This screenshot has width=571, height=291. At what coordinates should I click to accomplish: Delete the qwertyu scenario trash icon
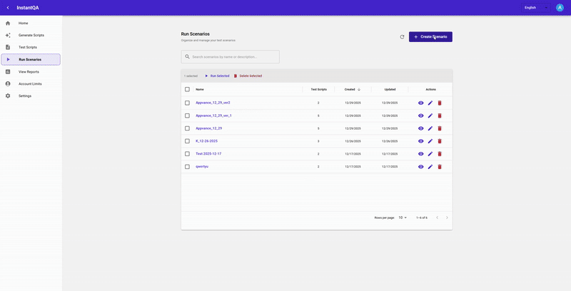pos(440,166)
